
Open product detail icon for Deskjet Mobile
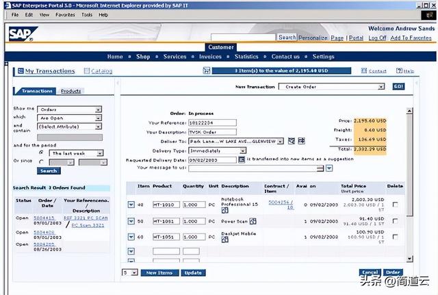[x=224, y=240]
